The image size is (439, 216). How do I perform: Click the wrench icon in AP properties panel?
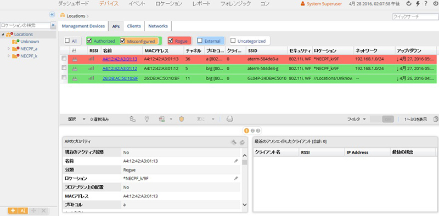234,143
